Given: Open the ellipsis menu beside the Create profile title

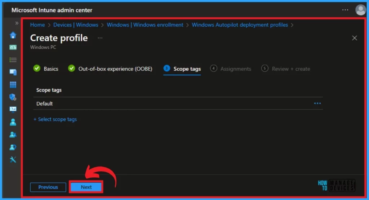Looking at the screenshot, I should coord(100,38).
